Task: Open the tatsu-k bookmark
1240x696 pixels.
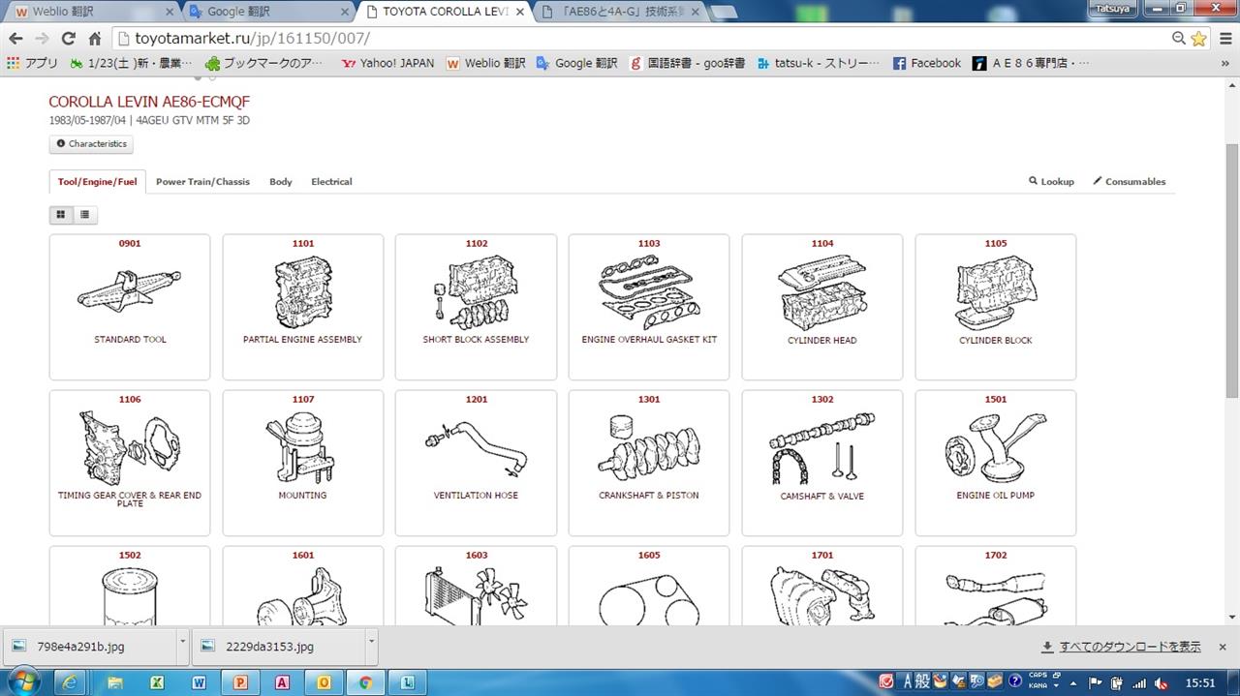Action: 819,63
